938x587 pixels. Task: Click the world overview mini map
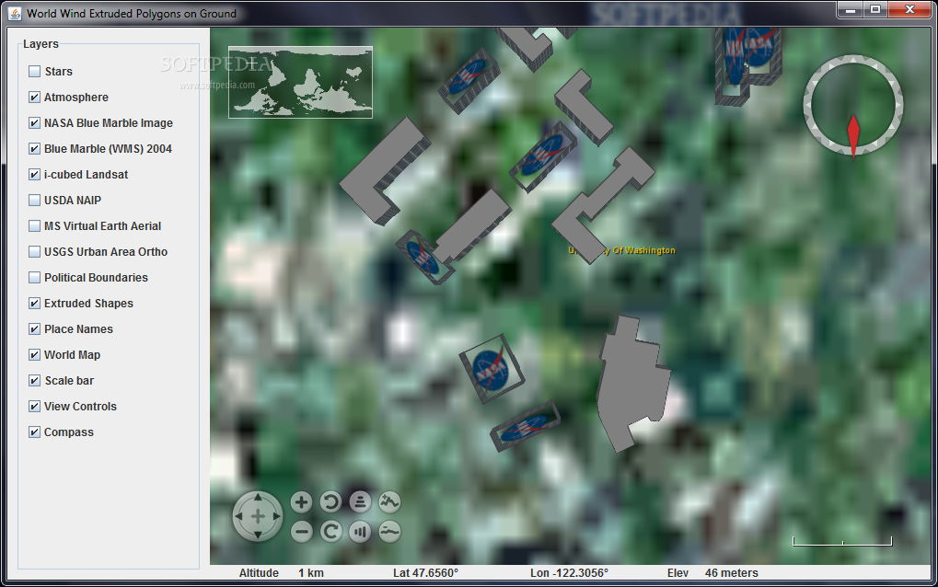tap(300, 82)
